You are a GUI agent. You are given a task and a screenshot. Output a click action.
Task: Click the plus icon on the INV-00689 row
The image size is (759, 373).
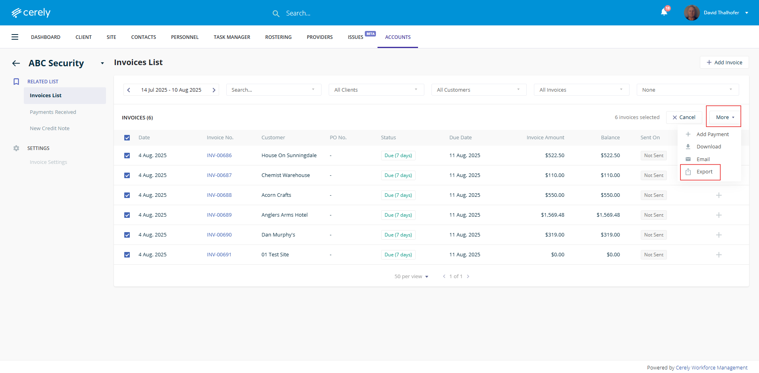coord(719,215)
